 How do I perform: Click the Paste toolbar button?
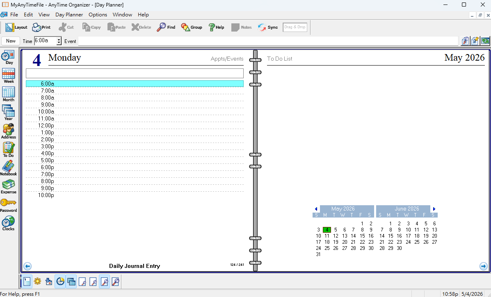coord(116,27)
